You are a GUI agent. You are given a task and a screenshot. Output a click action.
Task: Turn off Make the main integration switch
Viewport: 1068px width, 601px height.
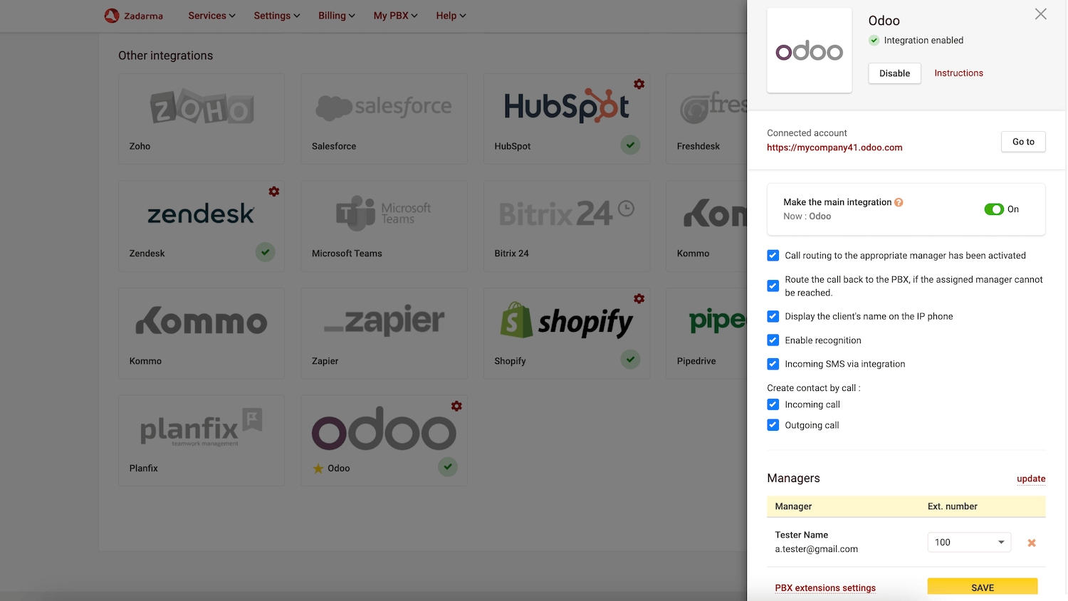click(993, 209)
